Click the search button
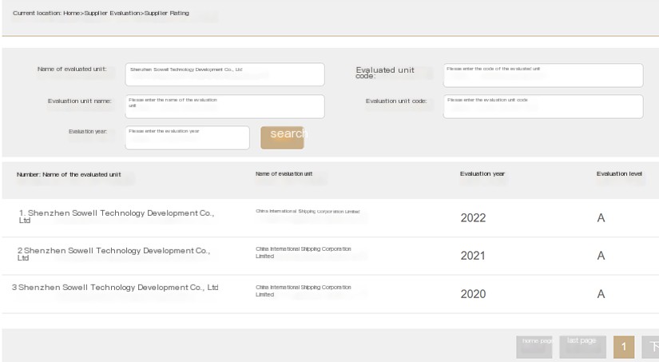The image size is (659, 362). (x=282, y=137)
